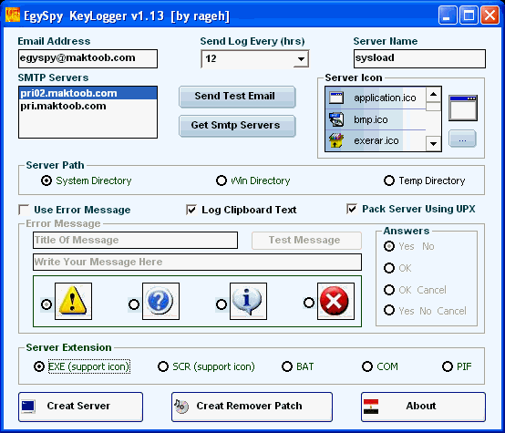The image size is (505, 433).
Task: Open the Send Log Every hours dropdown
Action: pyautogui.click(x=301, y=59)
